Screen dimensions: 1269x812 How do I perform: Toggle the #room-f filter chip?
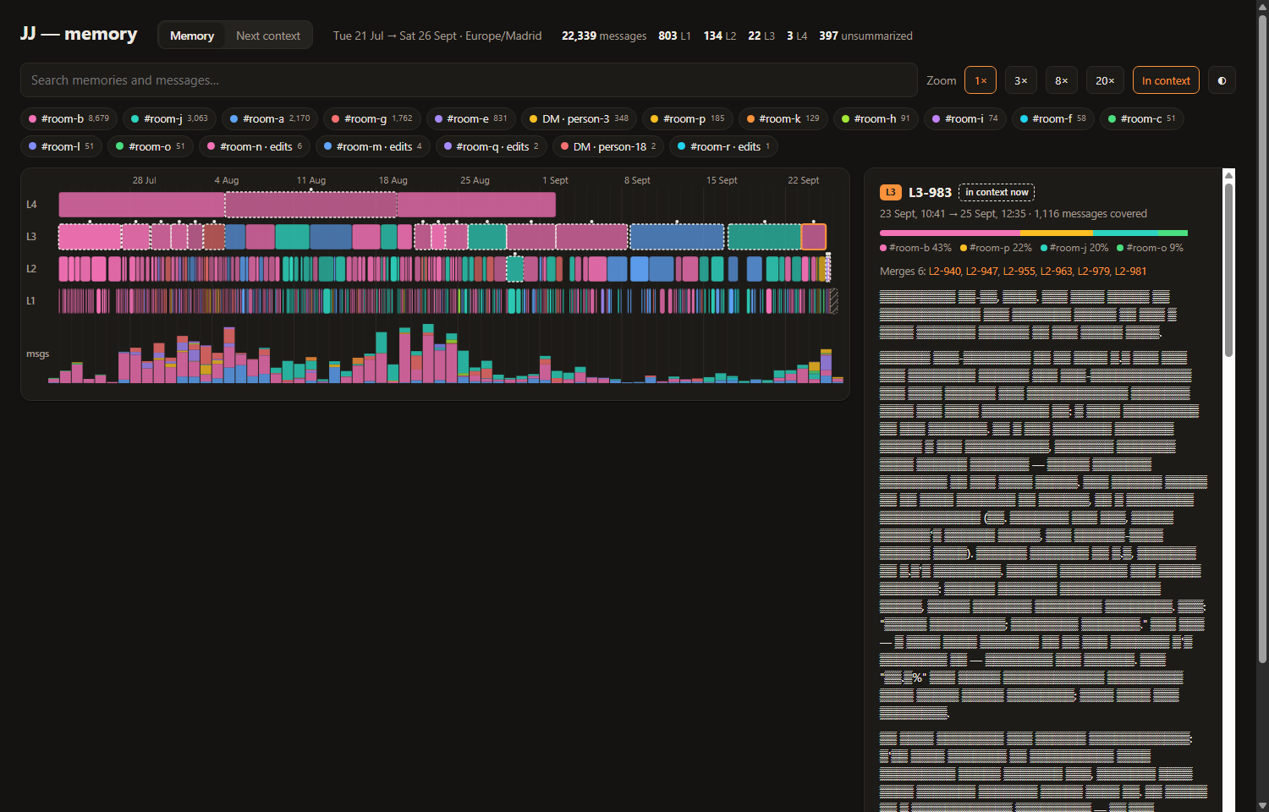coord(1053,118)
